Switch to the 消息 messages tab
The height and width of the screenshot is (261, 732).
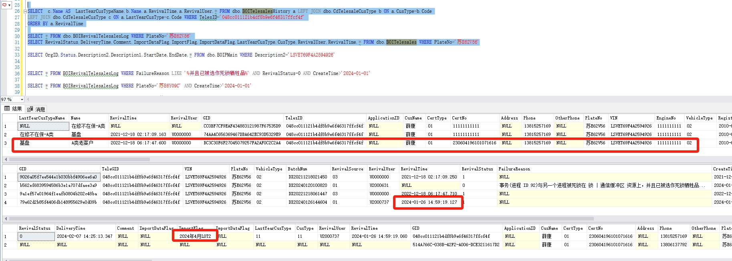click(36, 109)
